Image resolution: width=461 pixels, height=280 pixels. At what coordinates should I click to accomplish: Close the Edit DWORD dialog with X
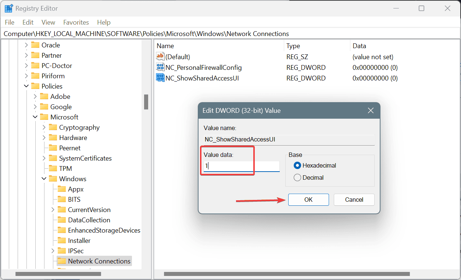point(371,110)
